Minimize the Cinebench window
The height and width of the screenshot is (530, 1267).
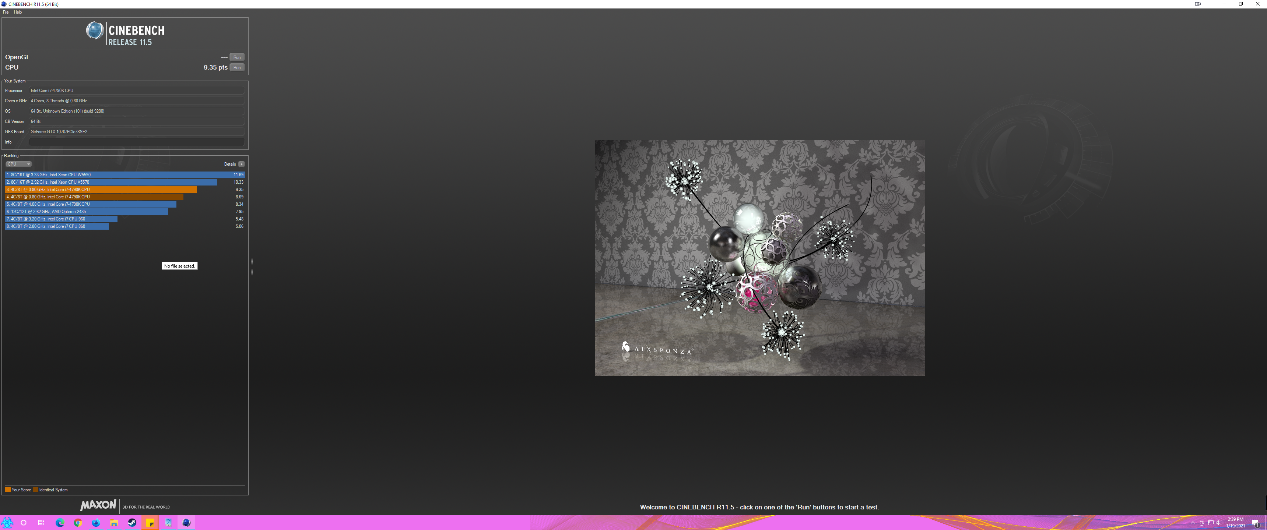[x=1224, y=4]
